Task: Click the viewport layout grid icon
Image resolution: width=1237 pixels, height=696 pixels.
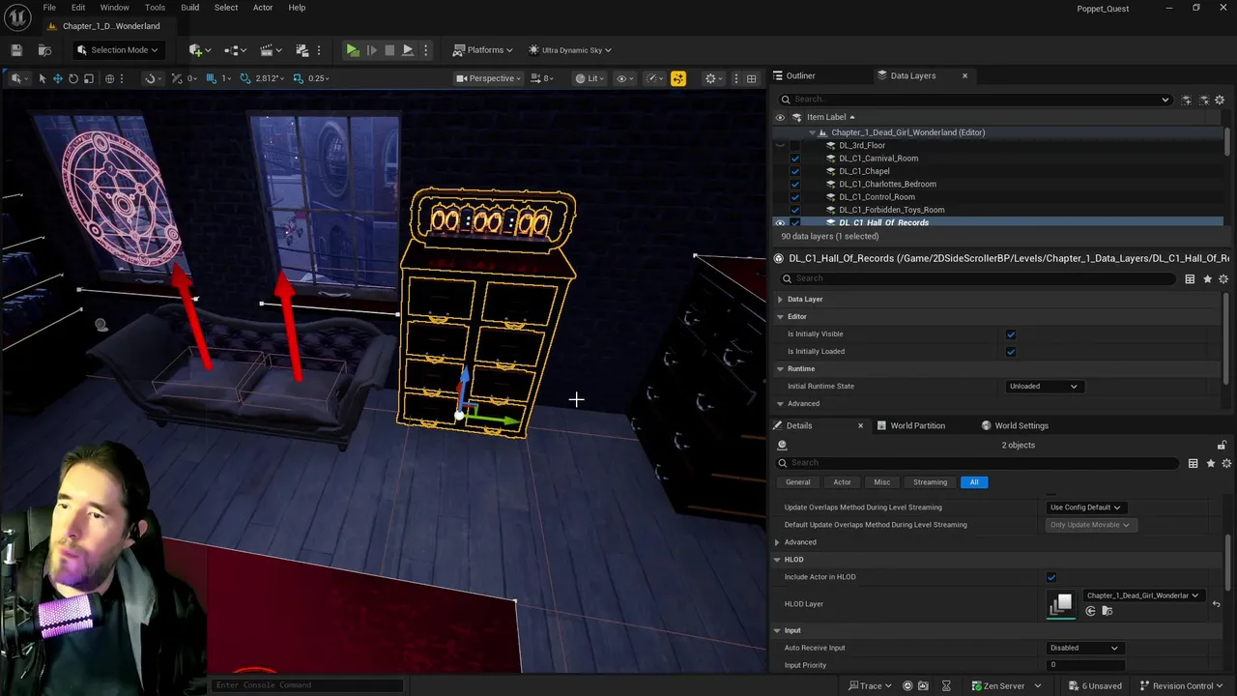Action: 751,78
